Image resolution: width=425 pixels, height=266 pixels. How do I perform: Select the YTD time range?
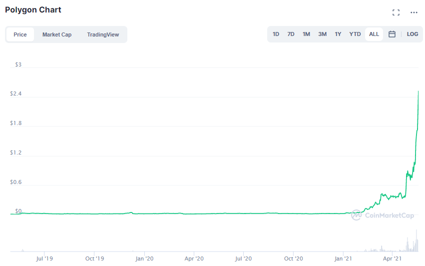click(x=355, y=34)
